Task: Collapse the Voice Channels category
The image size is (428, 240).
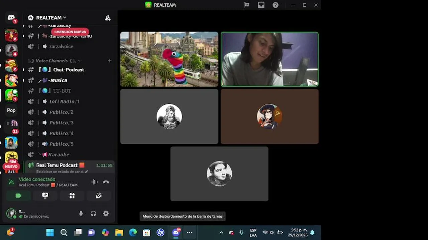Action: pyautogui.click(x=55, y=61)
